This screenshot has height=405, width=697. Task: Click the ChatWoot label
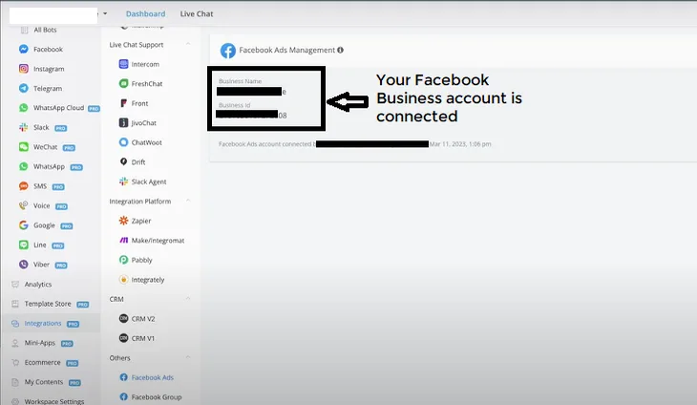[147, 142]
